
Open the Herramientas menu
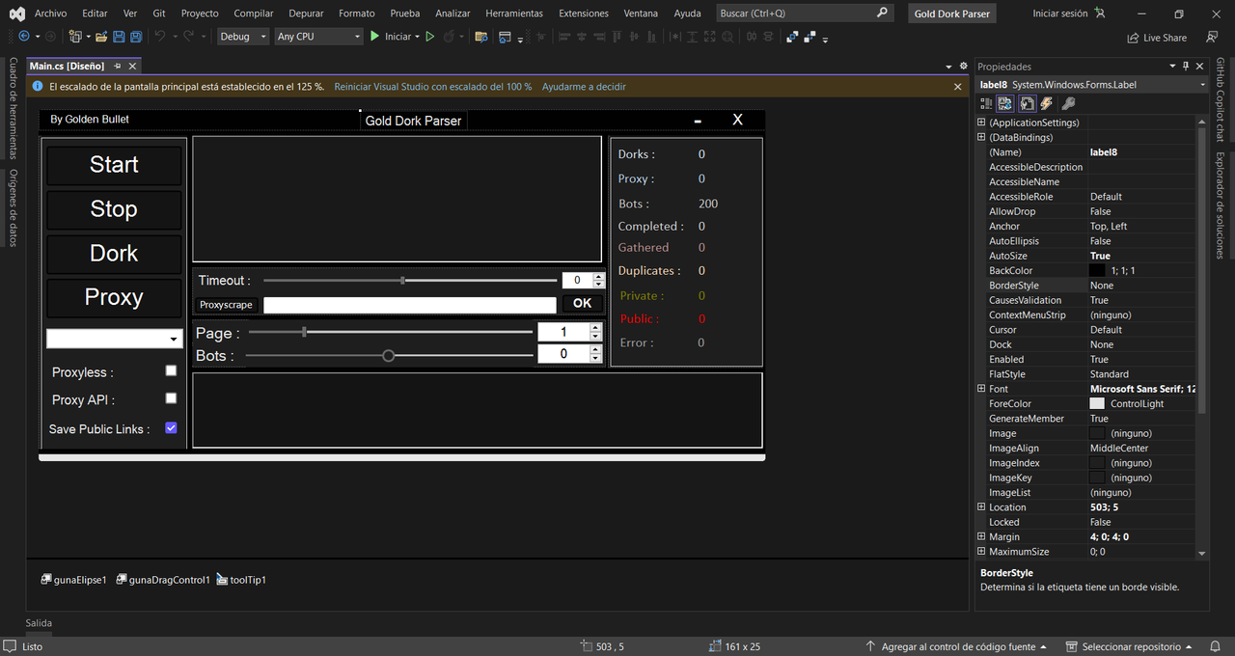514,14
